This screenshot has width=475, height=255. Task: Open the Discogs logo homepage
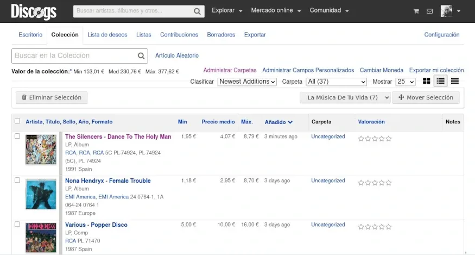point(34,11)
